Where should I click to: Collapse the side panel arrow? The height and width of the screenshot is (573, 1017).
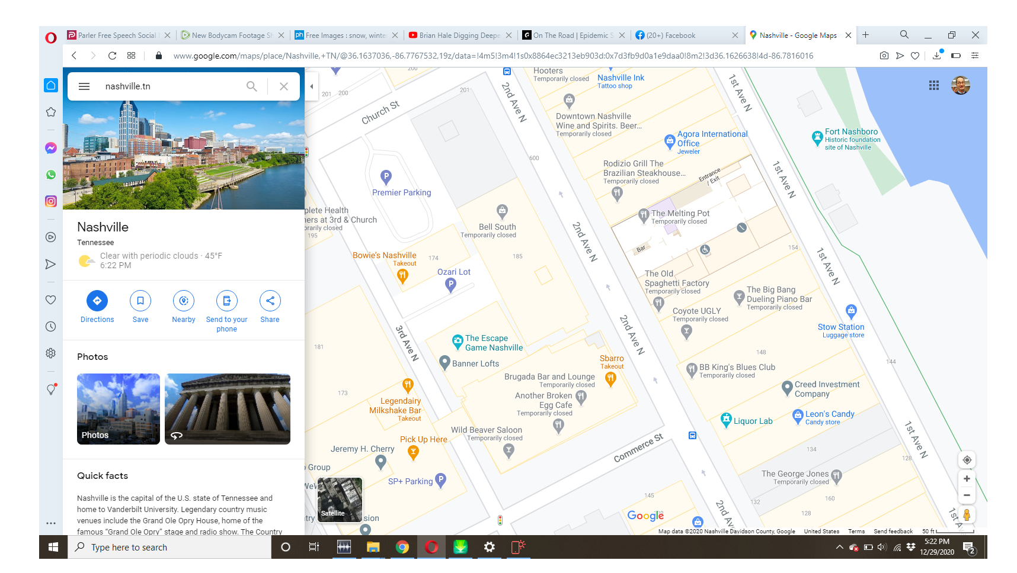click(312, 86)
